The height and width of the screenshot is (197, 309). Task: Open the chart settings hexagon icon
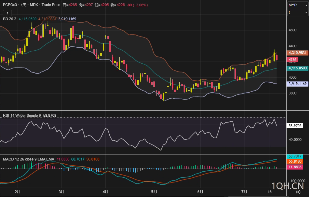pos(298,192)
